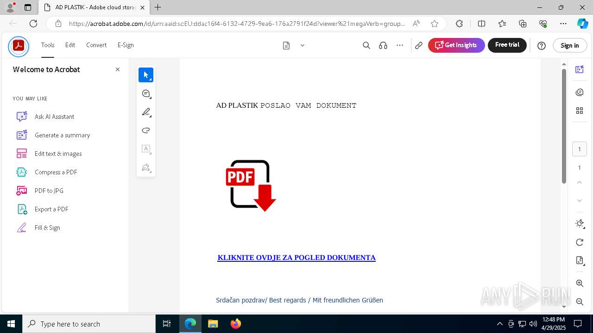Screen dimensions: 593x333
Task: Go to the previous page arrow
Action: click(x=580, y=182)
